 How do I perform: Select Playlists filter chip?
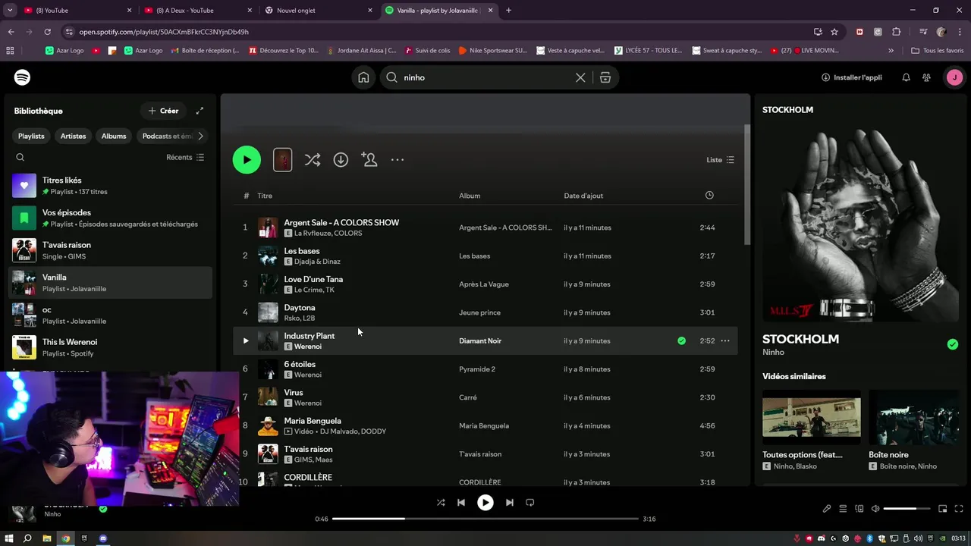[x=31, y=136]
